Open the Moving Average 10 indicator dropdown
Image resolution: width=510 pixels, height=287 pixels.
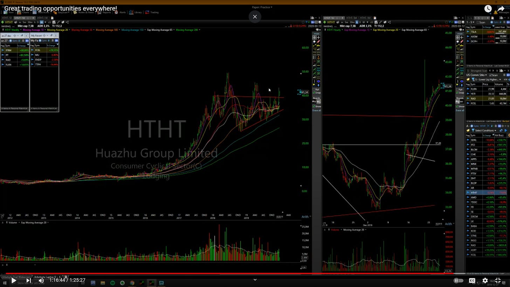coord(35,30)
